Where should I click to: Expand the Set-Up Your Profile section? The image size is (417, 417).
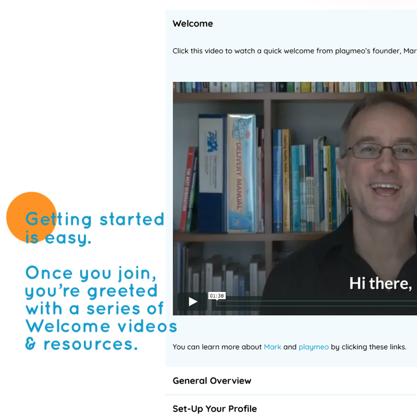[x=291, y=407]
